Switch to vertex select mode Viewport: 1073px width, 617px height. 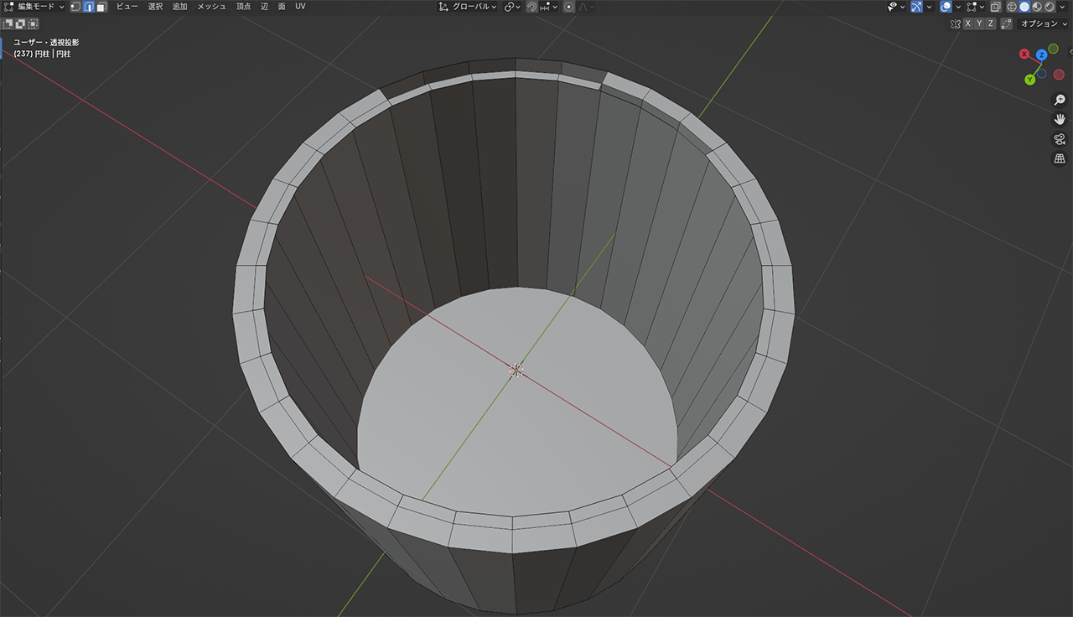[x=75, y=7]
